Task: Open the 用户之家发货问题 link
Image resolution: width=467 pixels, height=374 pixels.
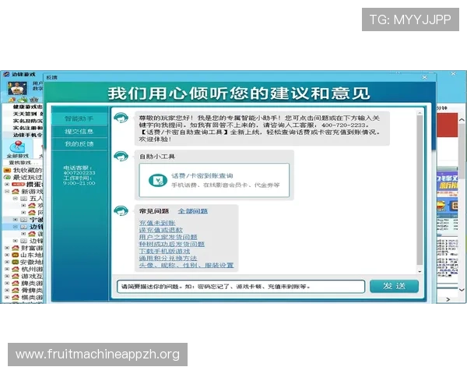Action: 168,237
